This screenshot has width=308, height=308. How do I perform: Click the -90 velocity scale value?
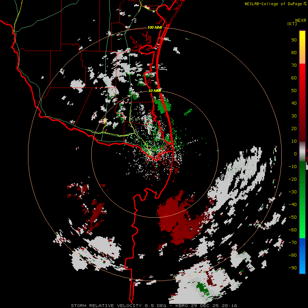(293, 268)
